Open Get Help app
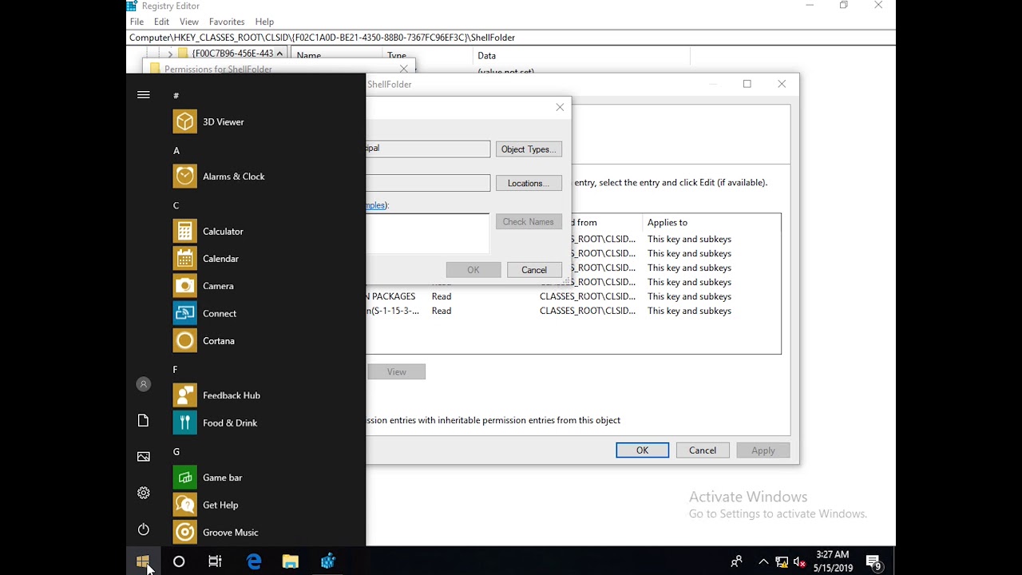The height and width of the screenshot is (575, 1022). click(263, 505)
